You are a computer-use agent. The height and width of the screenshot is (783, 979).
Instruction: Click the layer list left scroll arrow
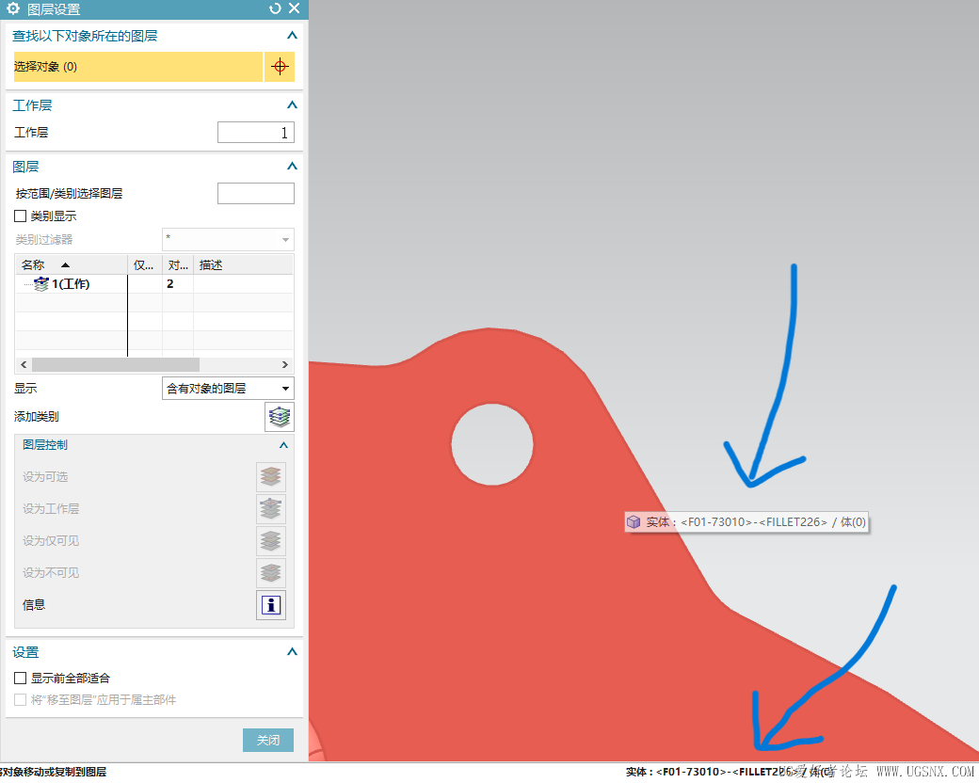click(x=24, y=364)
